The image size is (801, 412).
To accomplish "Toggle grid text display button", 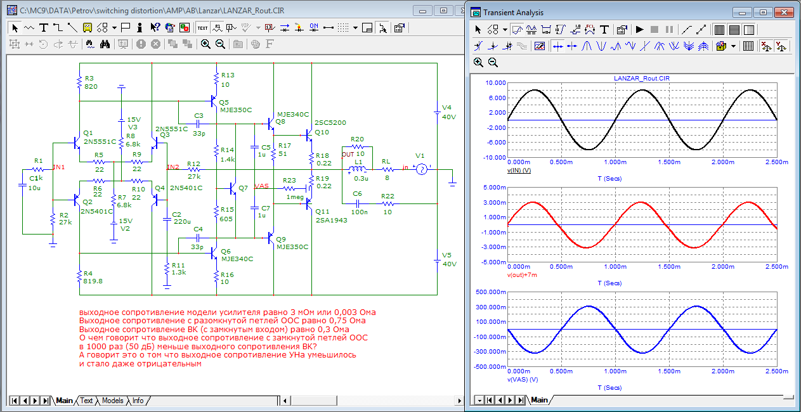I will pyautogui.click(x=202, y=27).
